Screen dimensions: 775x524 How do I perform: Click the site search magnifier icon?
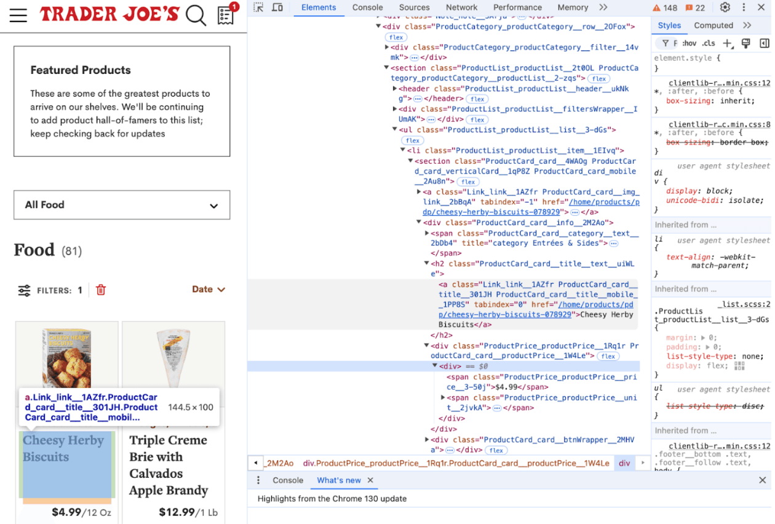(x=196, y=15)
